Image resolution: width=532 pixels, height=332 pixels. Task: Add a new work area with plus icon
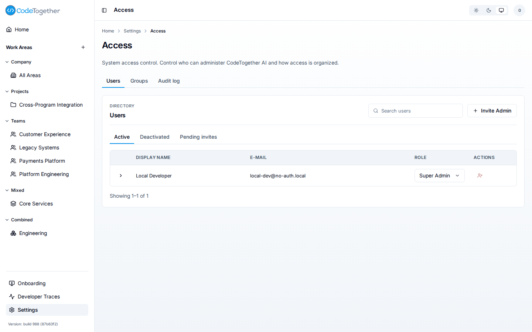tap(83, 47)
